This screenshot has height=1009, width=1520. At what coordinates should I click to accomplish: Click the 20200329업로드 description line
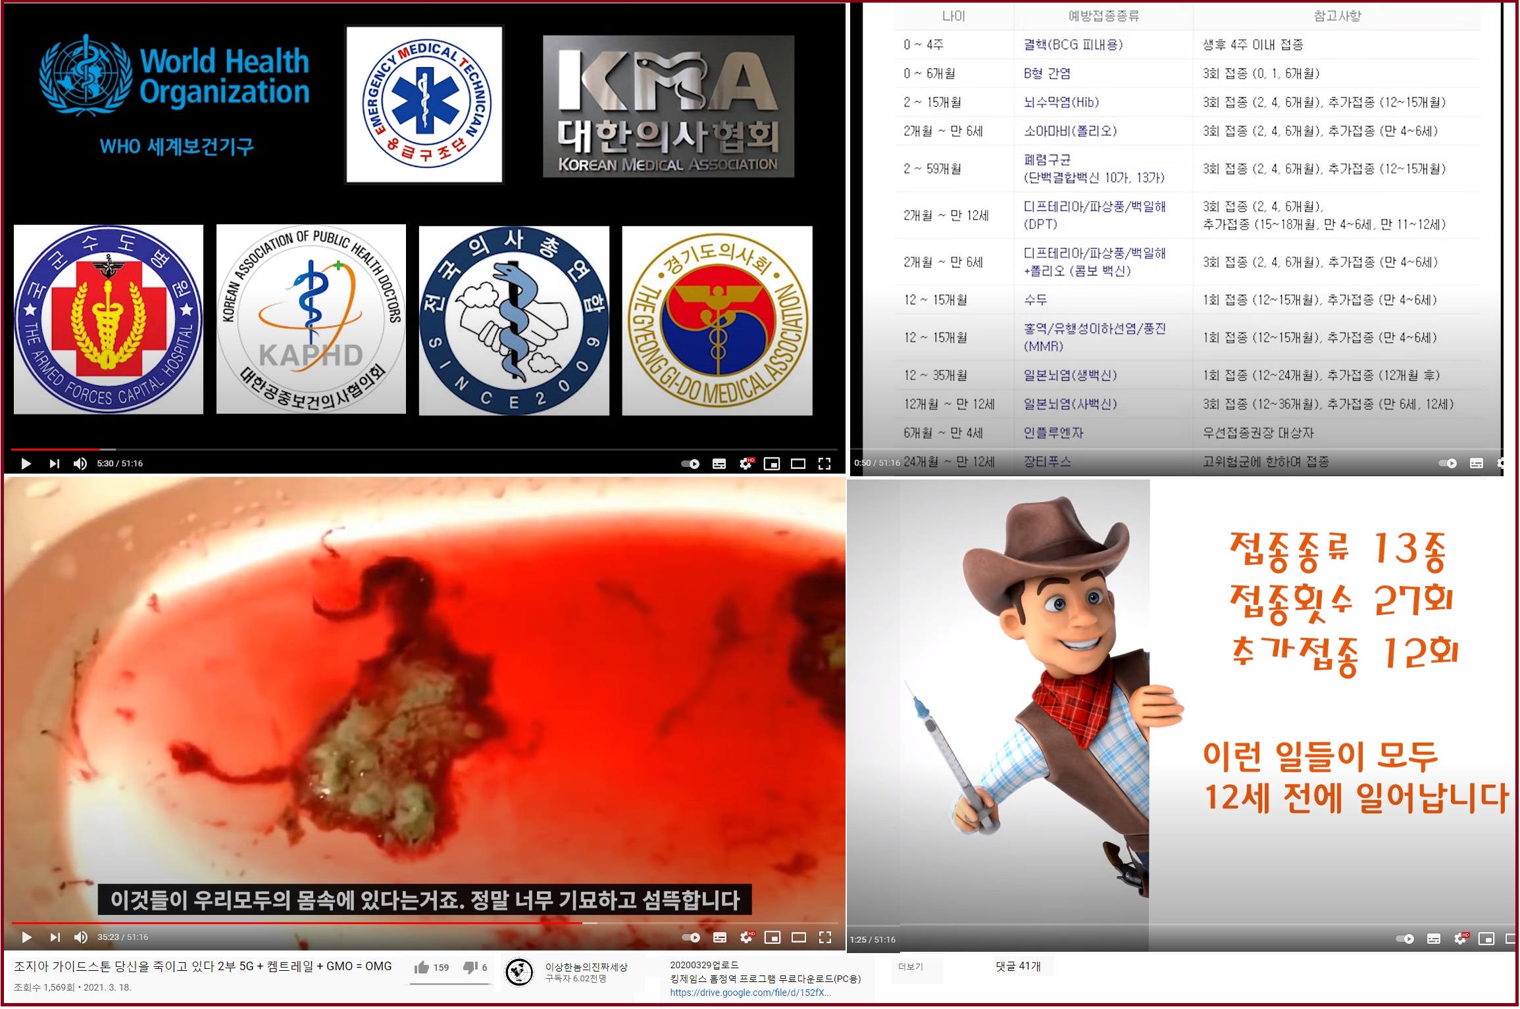click(x=705, y=966)
